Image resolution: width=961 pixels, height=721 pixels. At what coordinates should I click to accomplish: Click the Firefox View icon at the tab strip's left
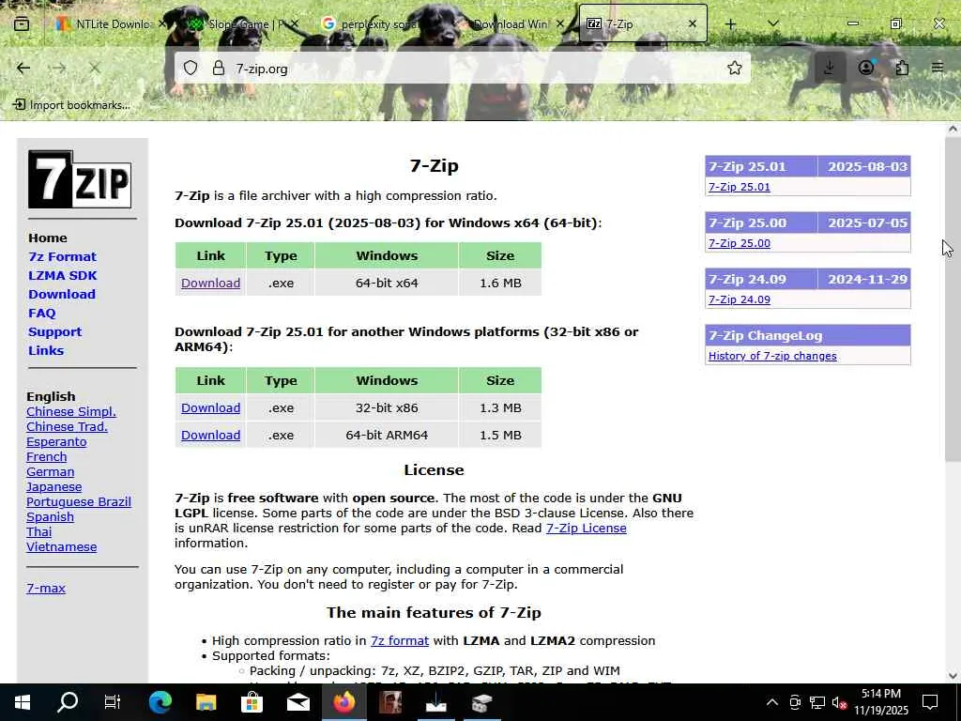pos(22,24)
